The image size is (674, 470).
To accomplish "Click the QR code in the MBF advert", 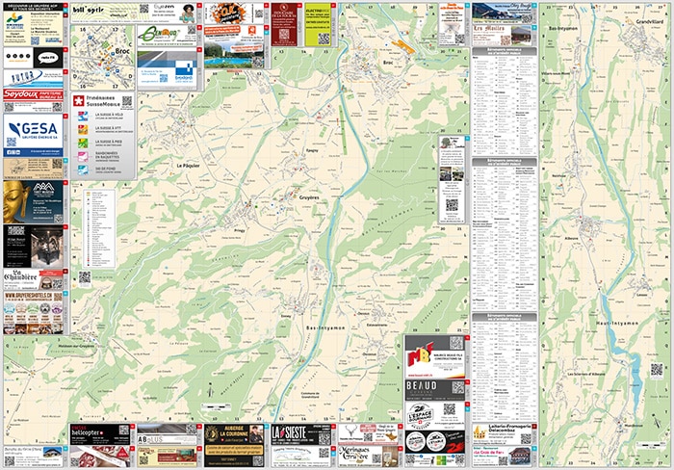I will 456,343.
